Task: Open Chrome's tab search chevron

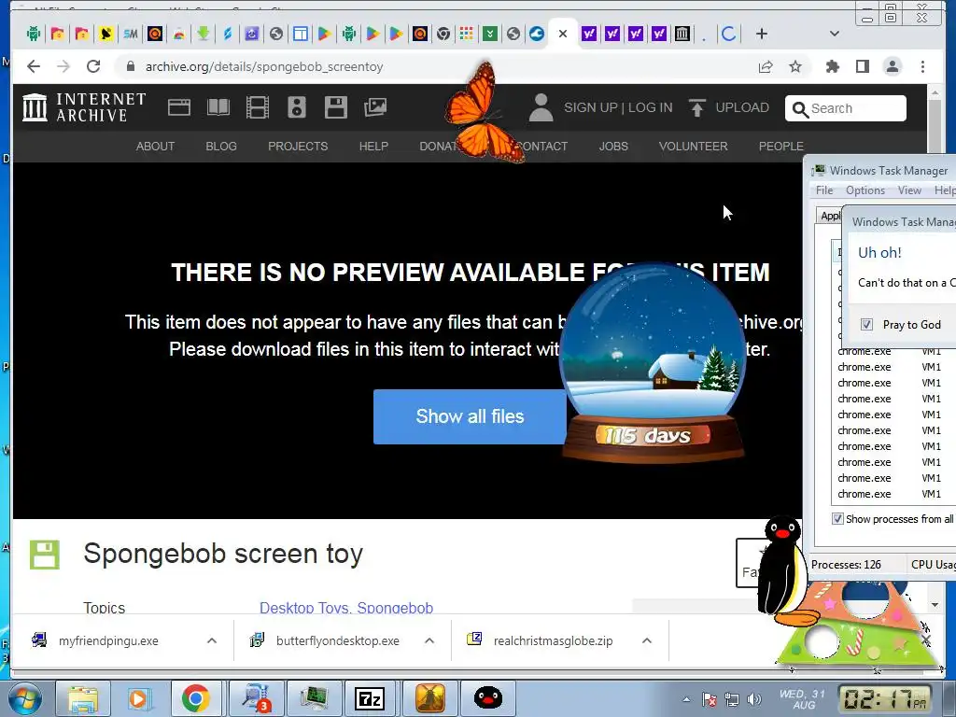Action: point(835,35)
